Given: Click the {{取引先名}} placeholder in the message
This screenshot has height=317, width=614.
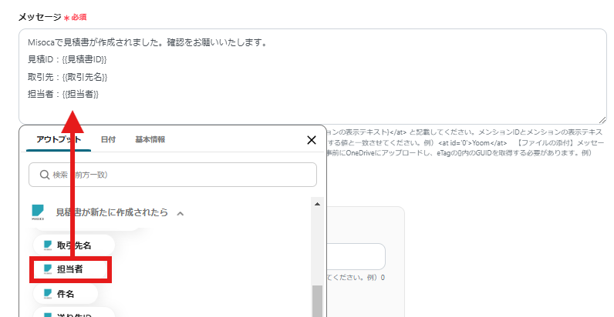Looking at the screenshot, I should (x=85, y=77).
